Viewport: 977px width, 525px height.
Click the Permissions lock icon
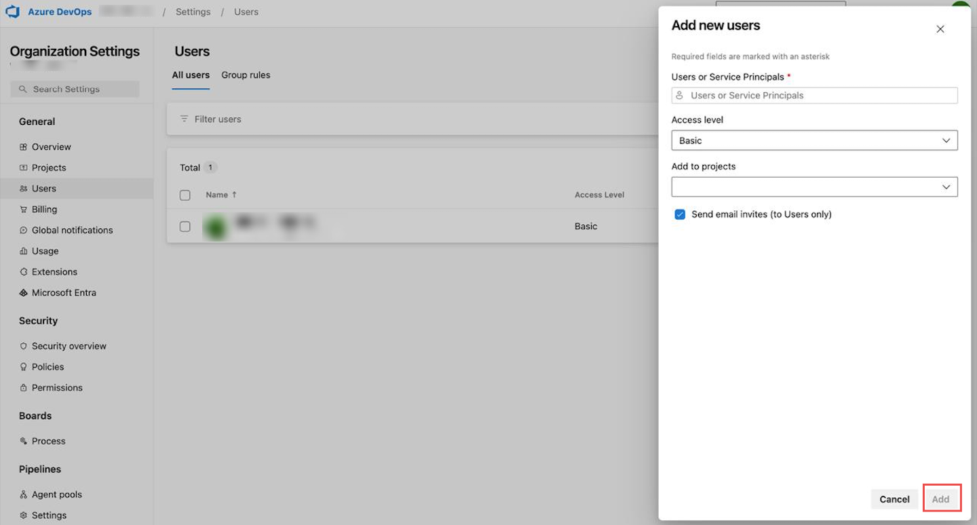click(22, 387)
